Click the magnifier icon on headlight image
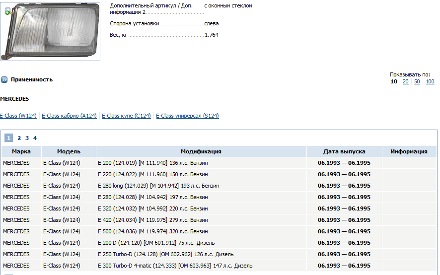440x275 pixels. coord(7,12)
